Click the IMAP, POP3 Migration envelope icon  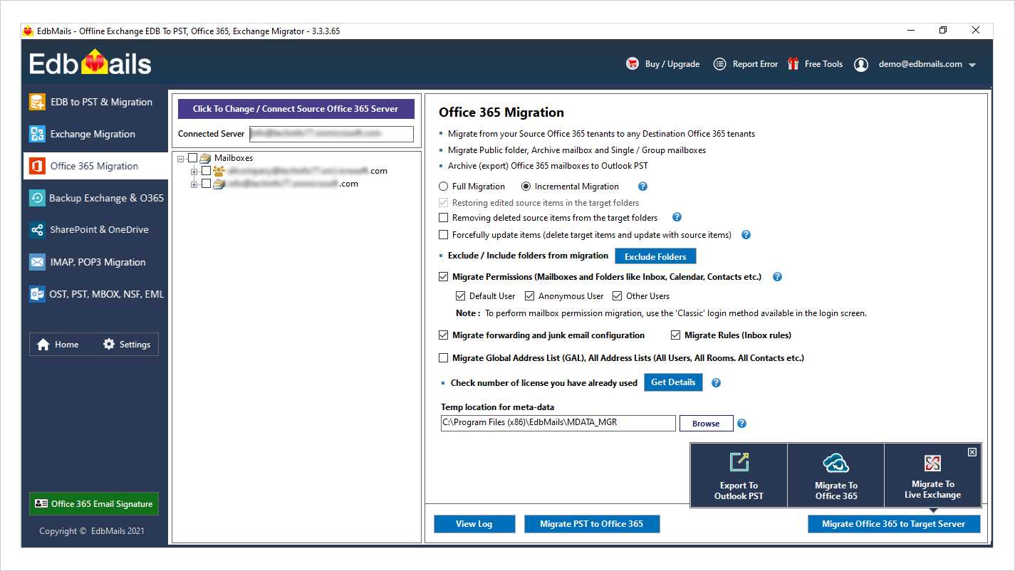[x=37, y=262]
